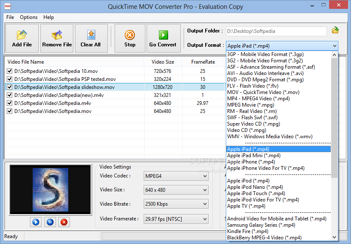Choose AVI - Audio Video Interleave
This screenshot has width=351, height=244.
279,73
